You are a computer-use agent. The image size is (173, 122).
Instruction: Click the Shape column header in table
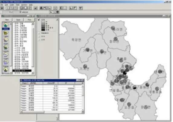(24, 83)
